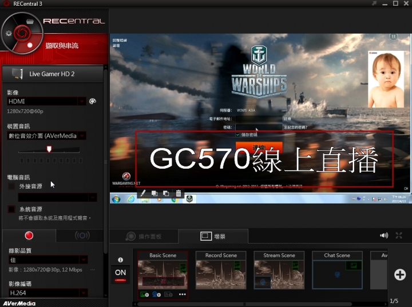Click Chrome icon in the preview taskbar
This screenshot has height=307, width=412.
[x=174, y=200]
